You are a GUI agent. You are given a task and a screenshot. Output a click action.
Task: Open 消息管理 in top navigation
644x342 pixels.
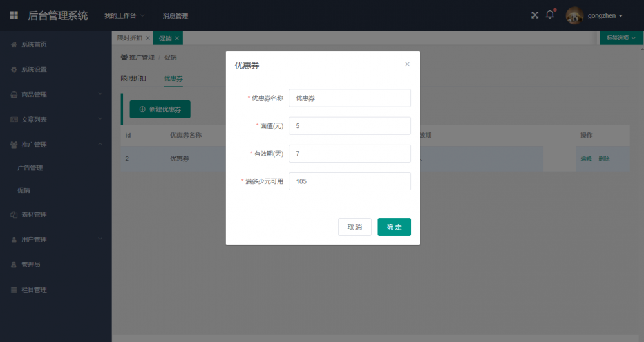[x=175, y=16]
